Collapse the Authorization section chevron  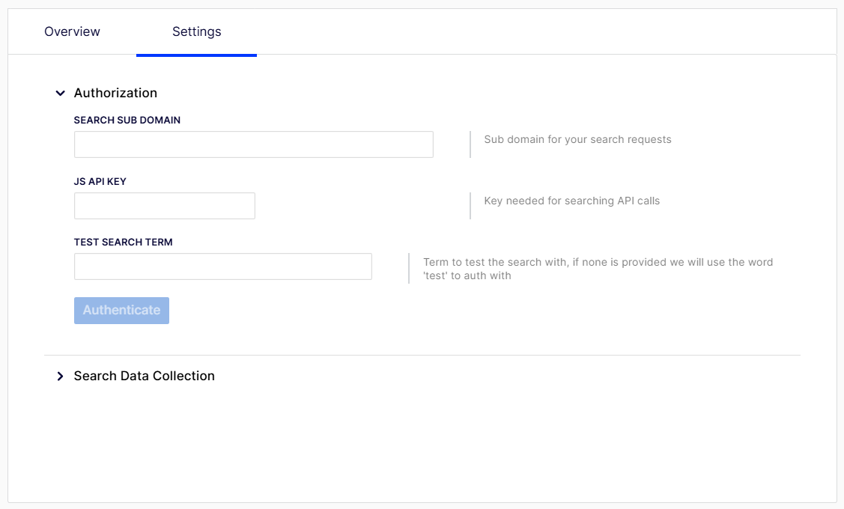click(x=60, y=94)
